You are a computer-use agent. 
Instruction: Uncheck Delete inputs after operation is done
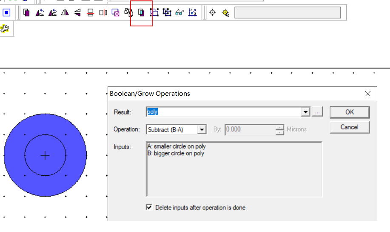pos(149,207)
